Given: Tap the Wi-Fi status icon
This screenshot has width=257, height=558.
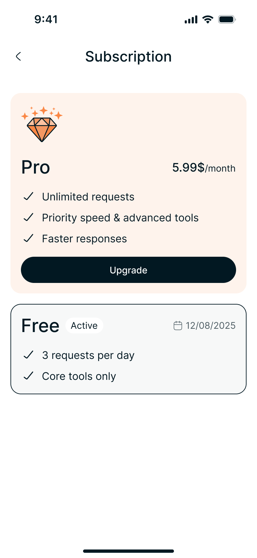Looking at the screenshot, I should click(208, 19).
